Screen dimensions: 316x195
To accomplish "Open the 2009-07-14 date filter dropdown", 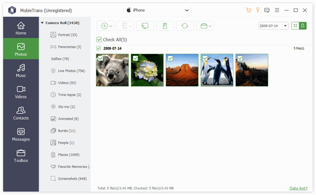I will point(273,26).
